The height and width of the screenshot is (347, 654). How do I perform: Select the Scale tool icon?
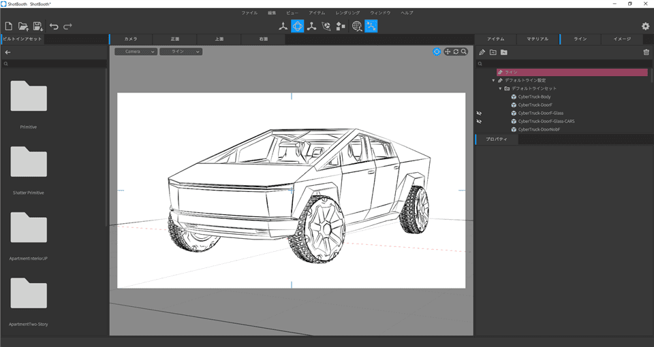coord(311,27)
